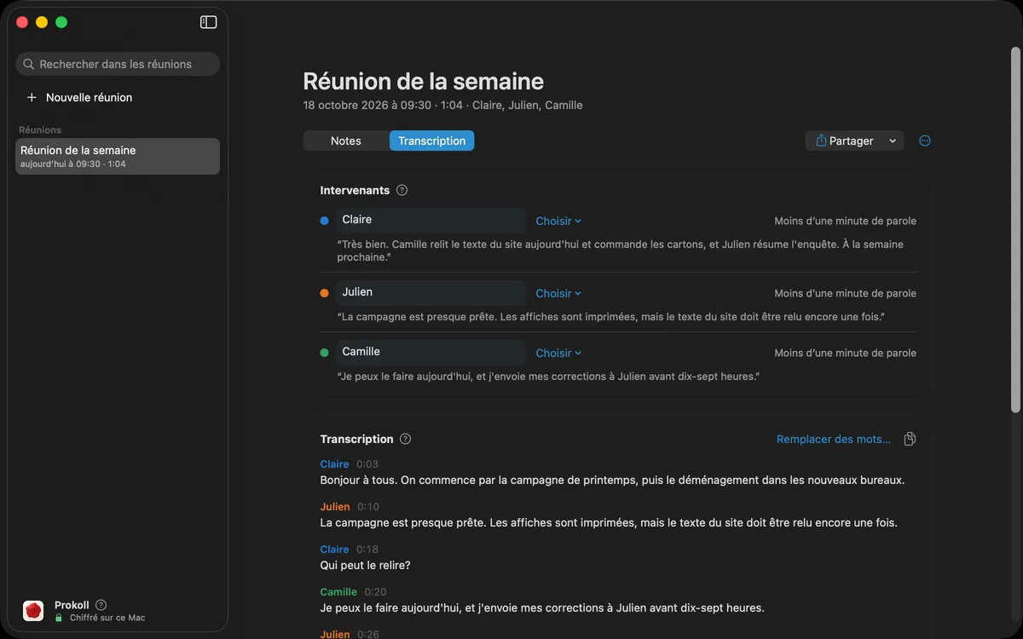Click help icon next to Transcription heading
This screenshot has height=639, width=1023.
point(406,439)
